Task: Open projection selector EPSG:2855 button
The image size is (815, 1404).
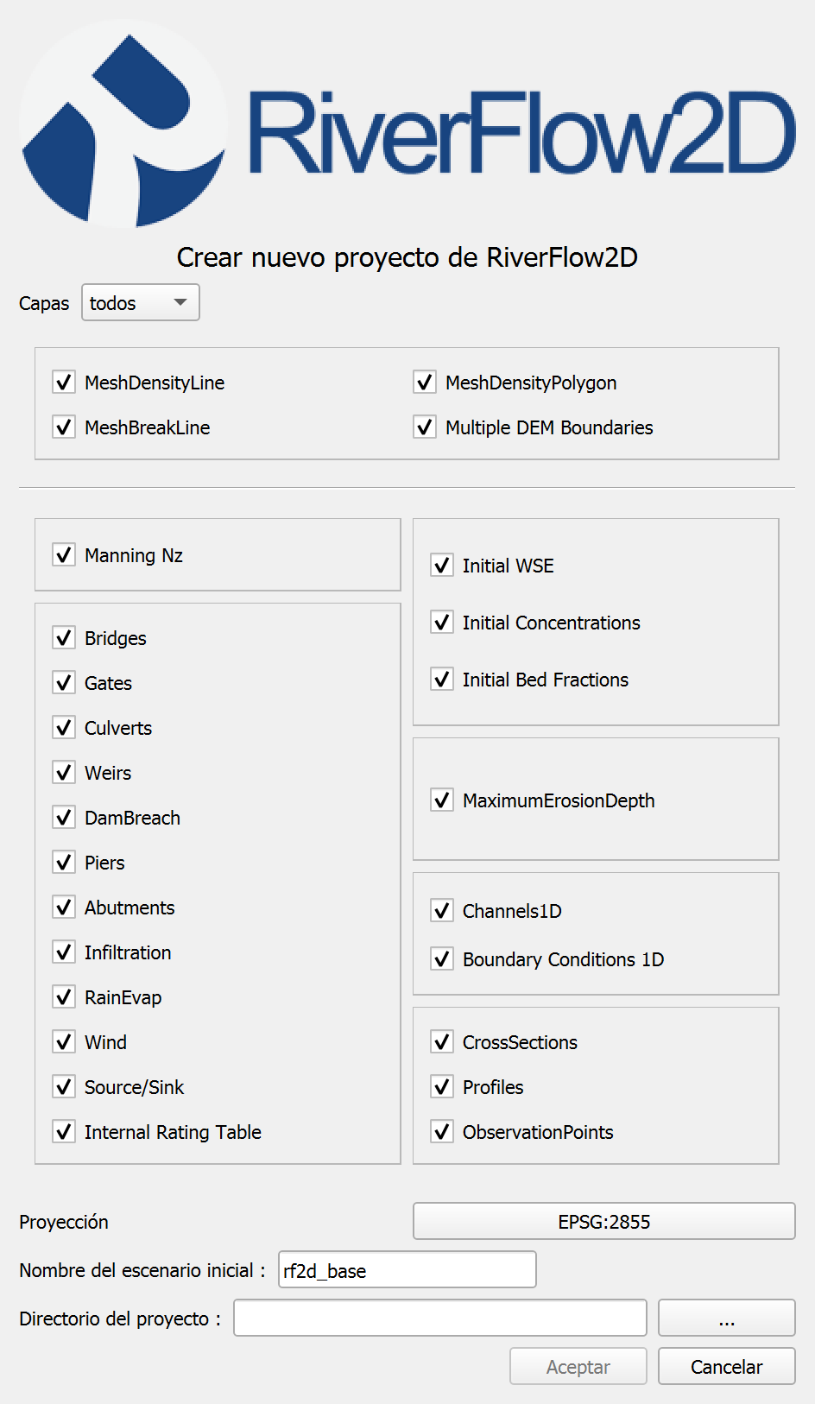Action: point(604,1221)
